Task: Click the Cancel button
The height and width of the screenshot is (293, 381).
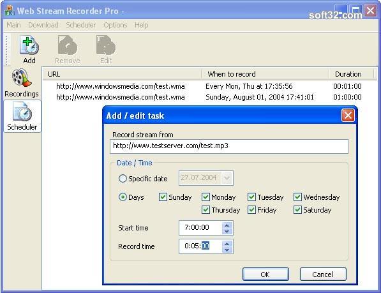Action: pos(323,274)
